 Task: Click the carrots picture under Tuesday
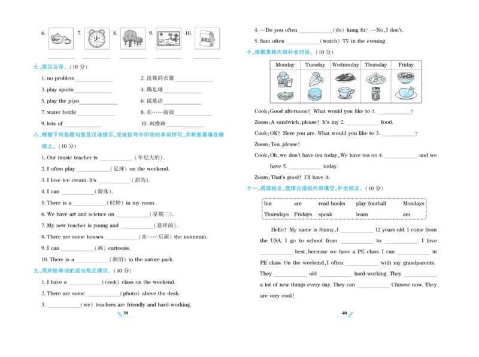click(x=315, y=79)
